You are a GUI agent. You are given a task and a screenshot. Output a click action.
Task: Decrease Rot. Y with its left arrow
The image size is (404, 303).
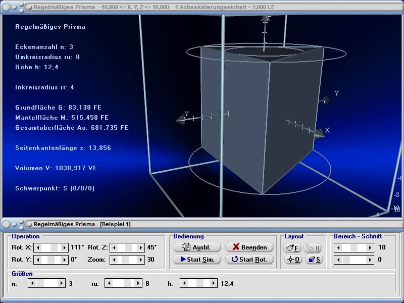click(x=38, y=260)
